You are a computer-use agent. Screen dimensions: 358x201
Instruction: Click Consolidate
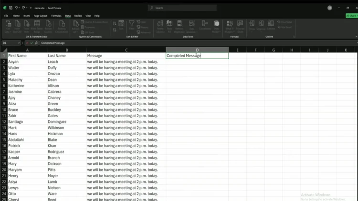[x=205, y=25]
